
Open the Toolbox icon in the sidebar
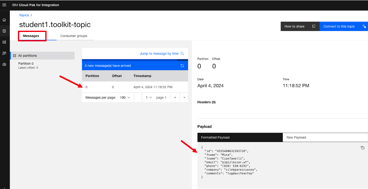[x=4, y=64]
